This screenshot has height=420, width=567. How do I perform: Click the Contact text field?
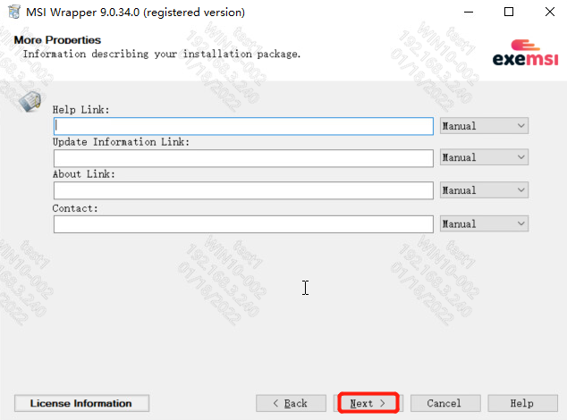[243, 224]
